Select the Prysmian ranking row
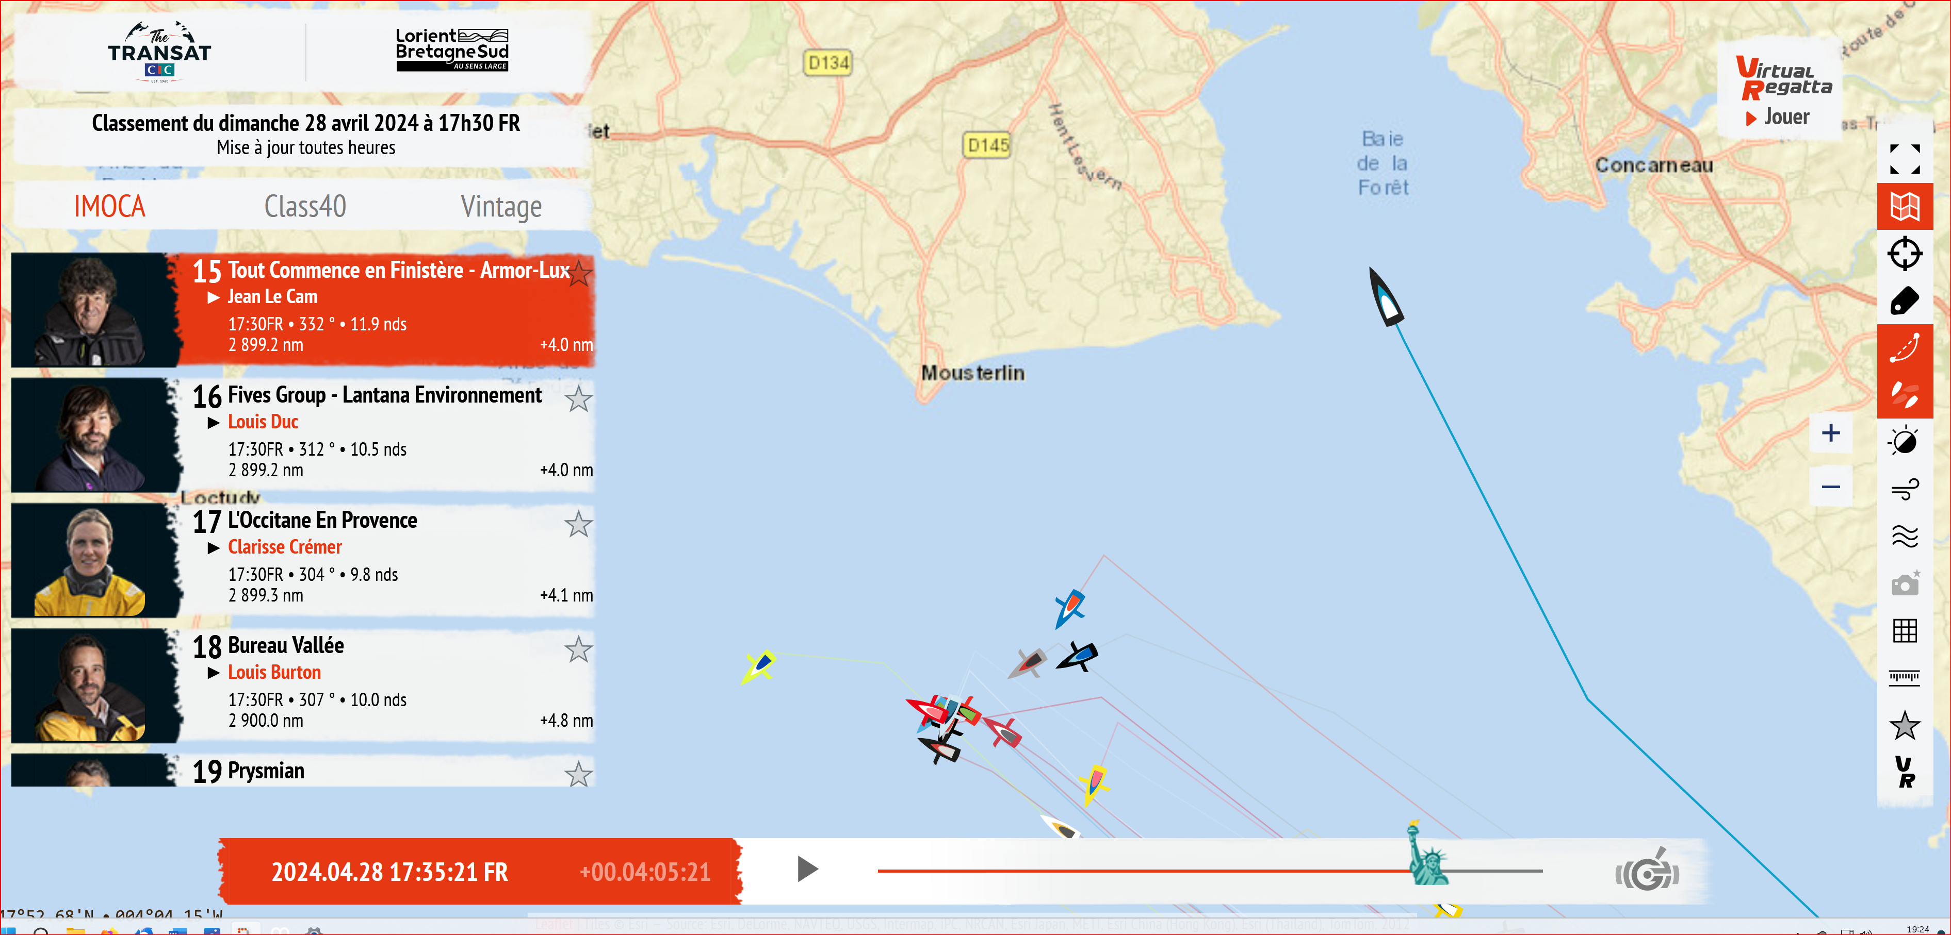1951x935 pixels. pos(303,770)
